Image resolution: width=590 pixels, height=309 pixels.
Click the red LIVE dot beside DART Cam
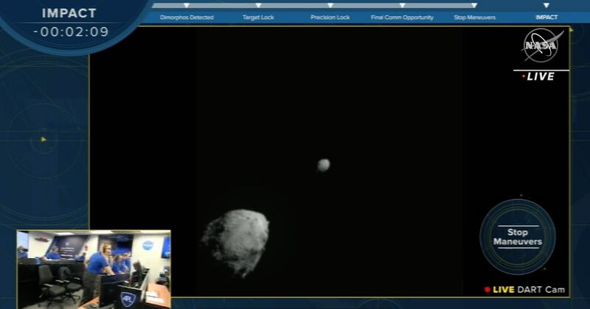coord(487,290)
